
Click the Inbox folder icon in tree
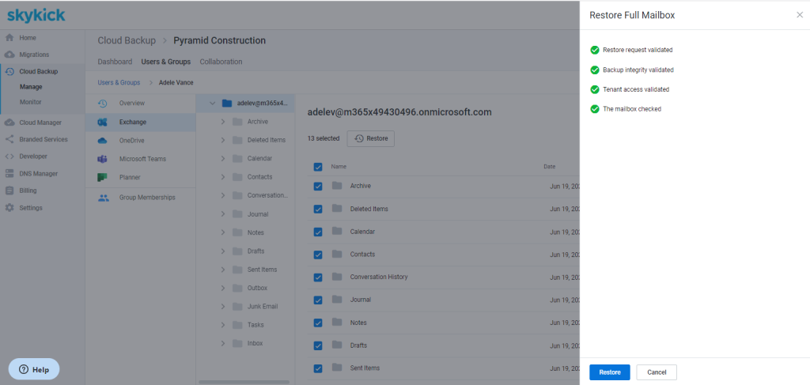(x=237, y=343)
